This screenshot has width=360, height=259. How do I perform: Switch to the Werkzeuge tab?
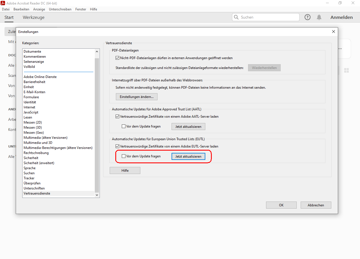(x=33, y=17)
